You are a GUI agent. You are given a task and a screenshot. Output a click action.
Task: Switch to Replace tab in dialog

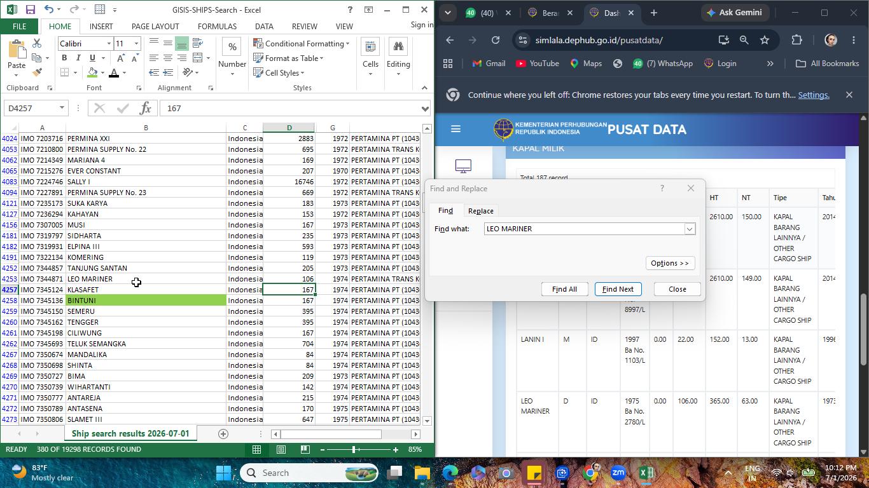pos(480,211)
